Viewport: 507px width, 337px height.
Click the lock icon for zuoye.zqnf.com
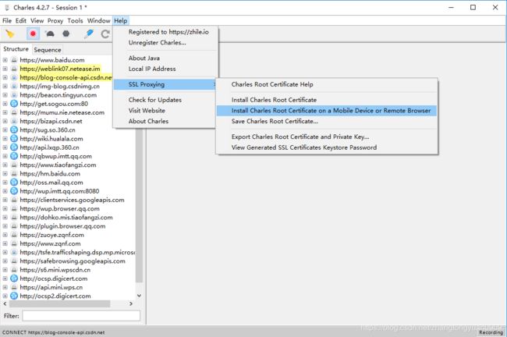[14, 235]
